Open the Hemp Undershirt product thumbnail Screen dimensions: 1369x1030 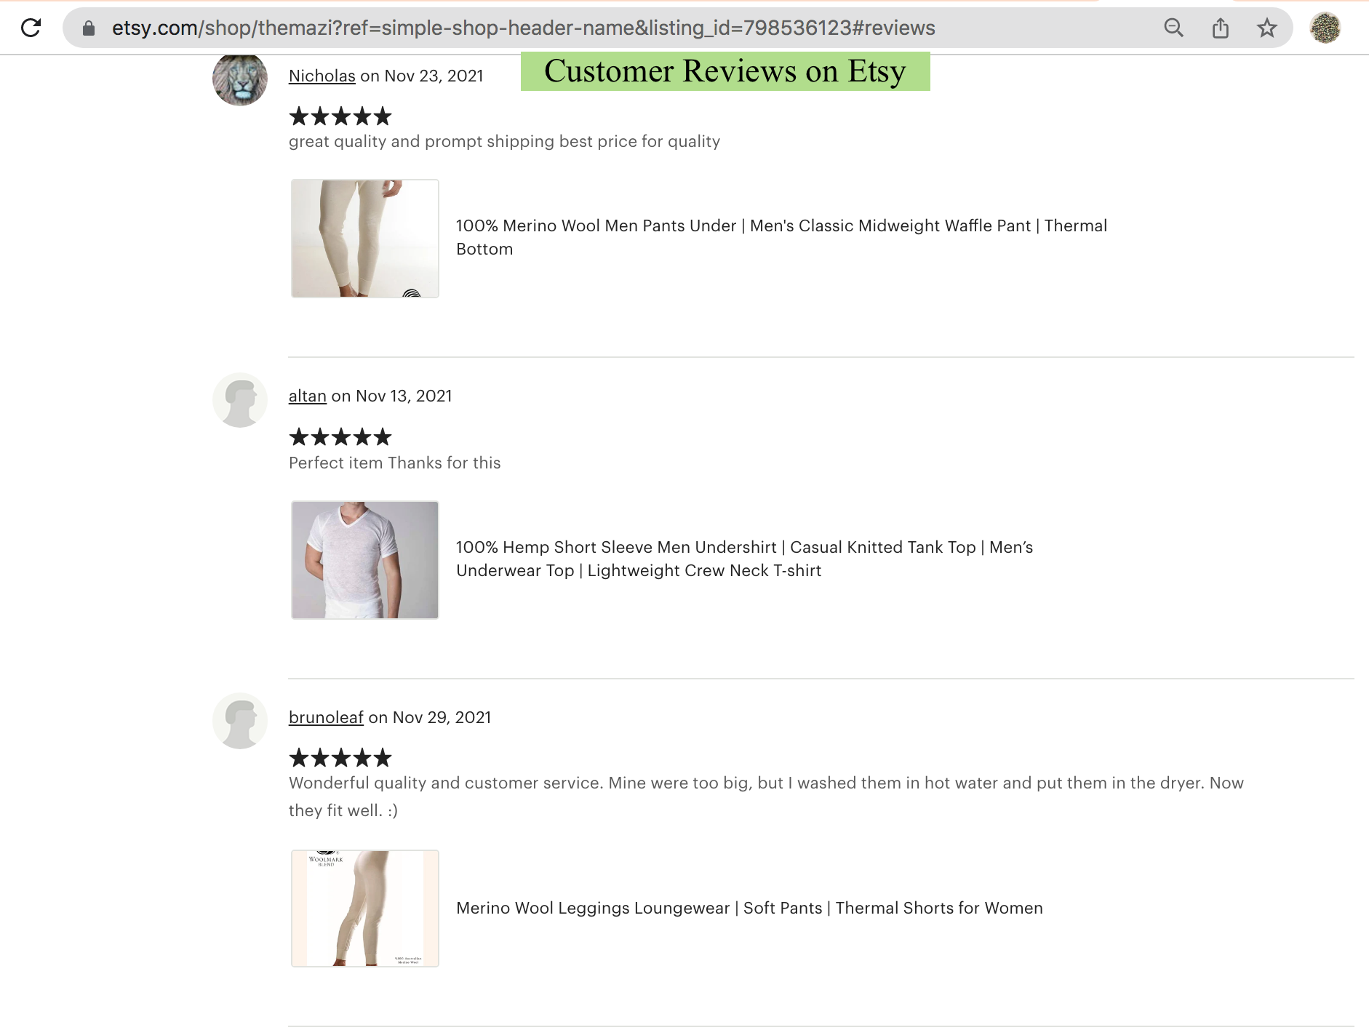364,560
